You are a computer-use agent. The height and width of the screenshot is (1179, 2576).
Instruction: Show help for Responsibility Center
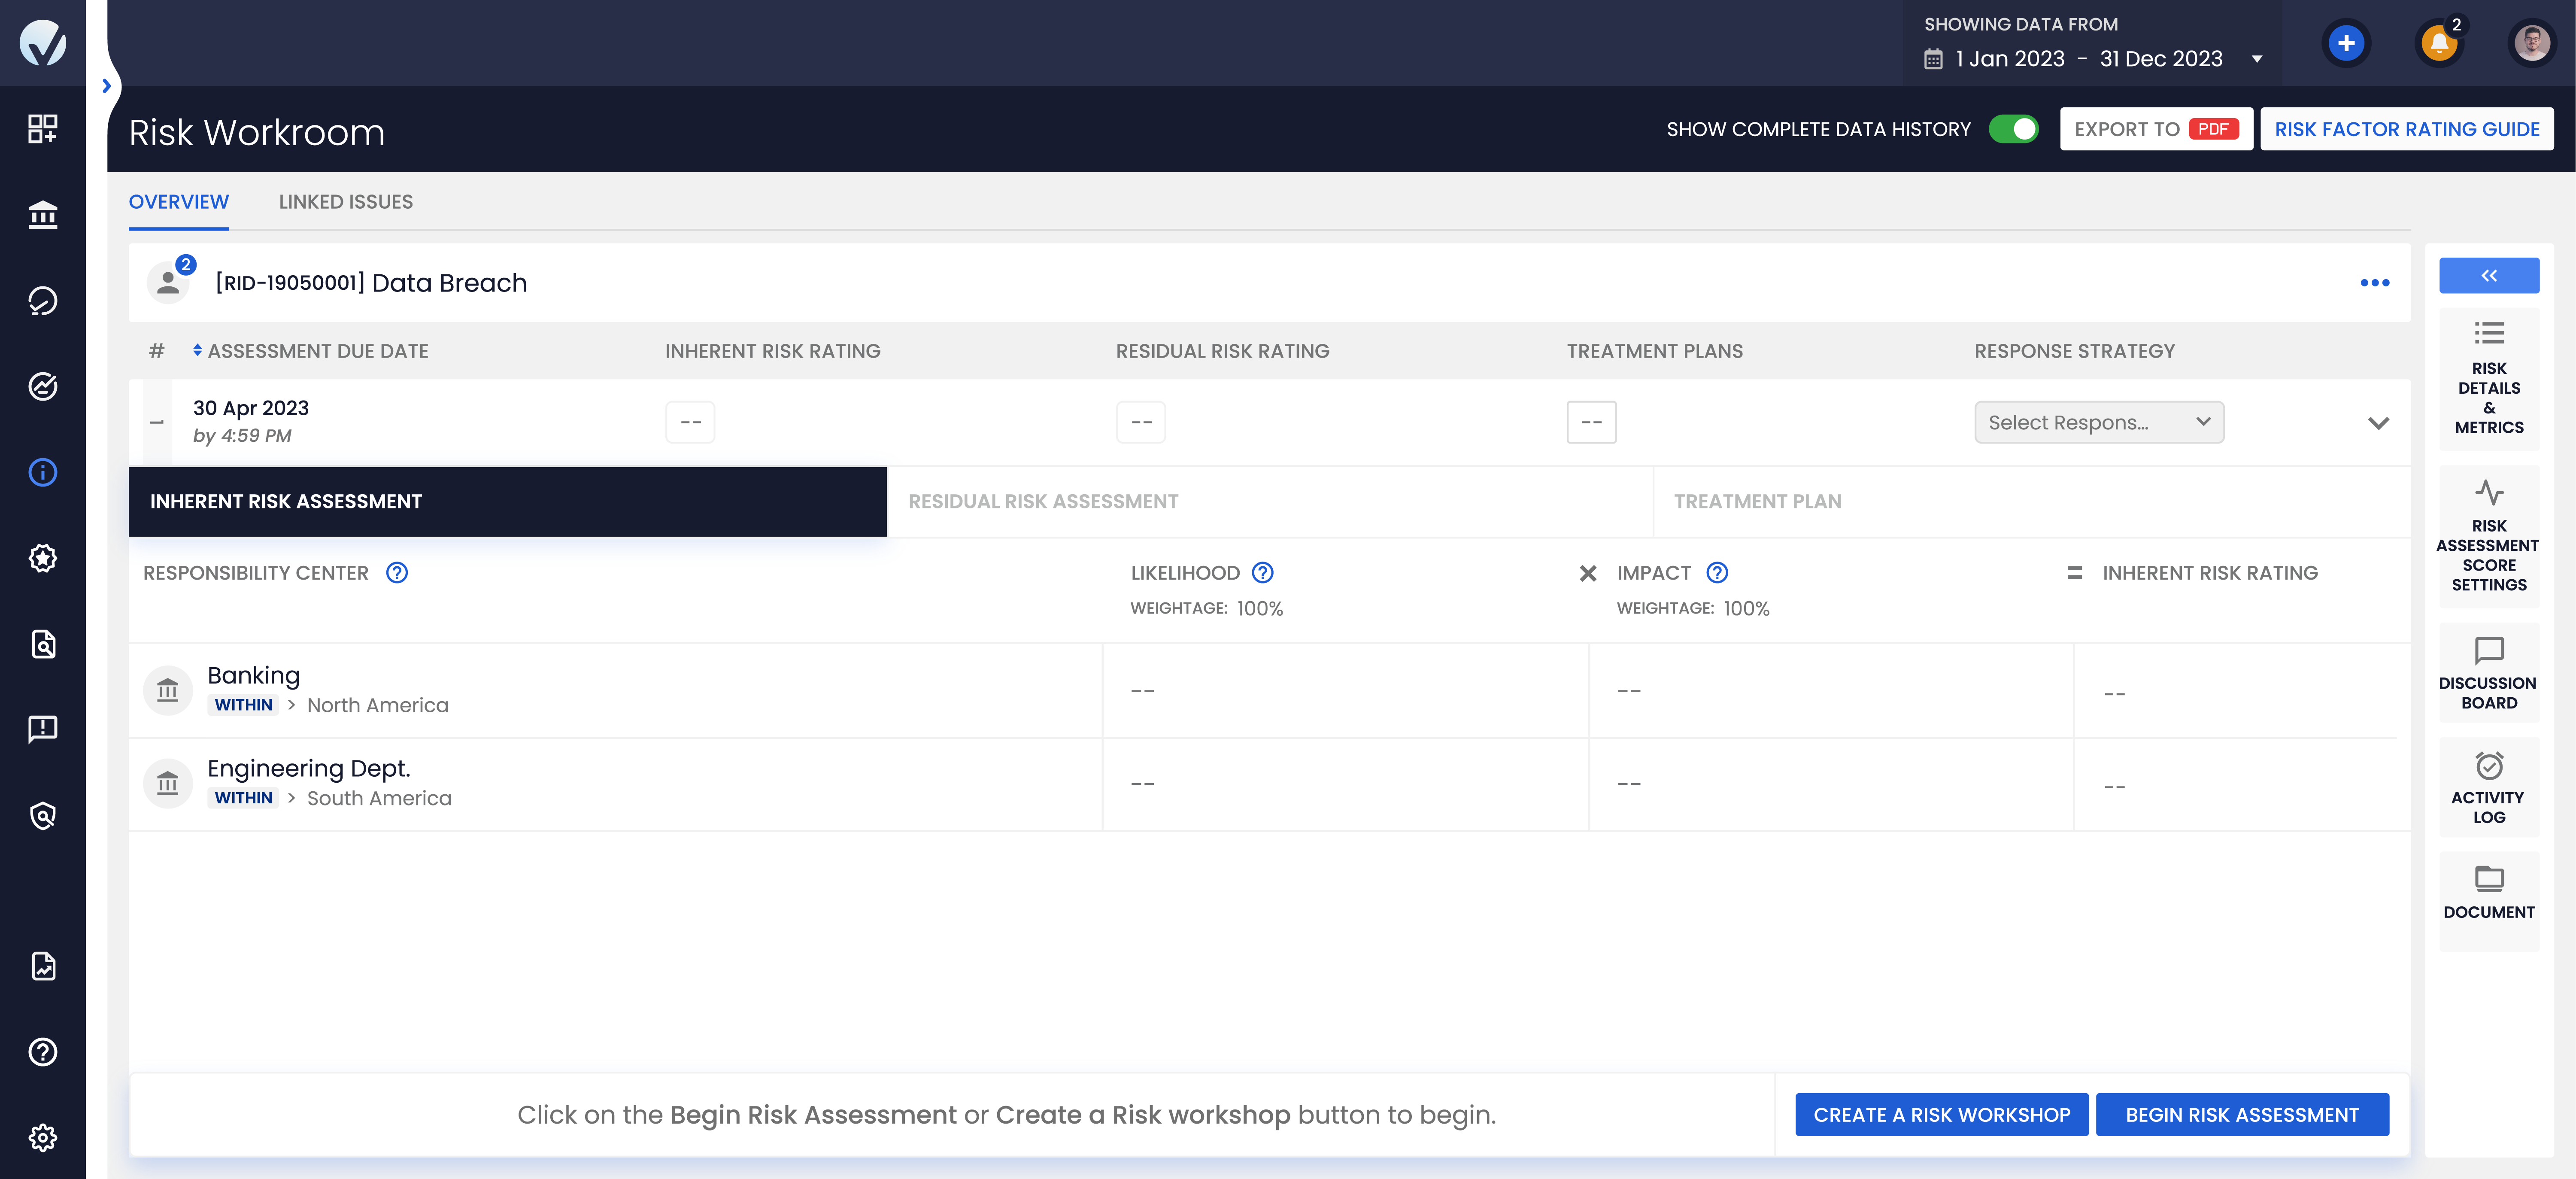click(397, 573)
